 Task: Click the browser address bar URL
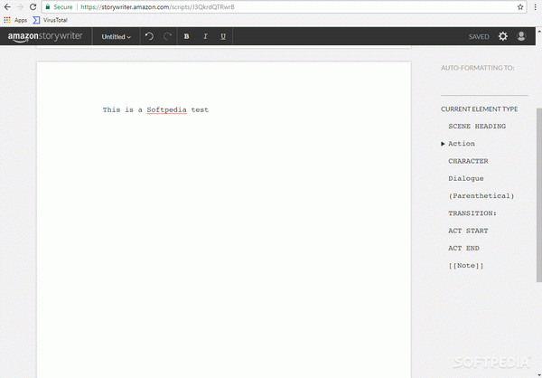(x=157, y=7)
